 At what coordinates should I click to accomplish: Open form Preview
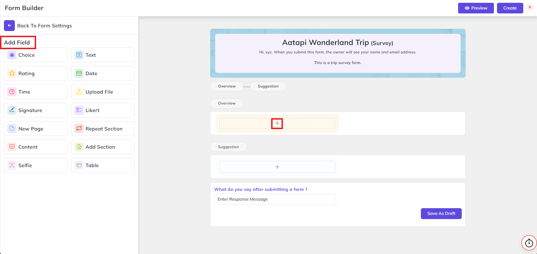(x=476, y=8)
